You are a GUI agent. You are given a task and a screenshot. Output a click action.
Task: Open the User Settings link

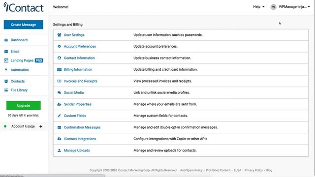point(74,35)
